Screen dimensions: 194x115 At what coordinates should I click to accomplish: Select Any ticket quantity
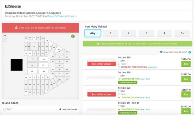93,33
